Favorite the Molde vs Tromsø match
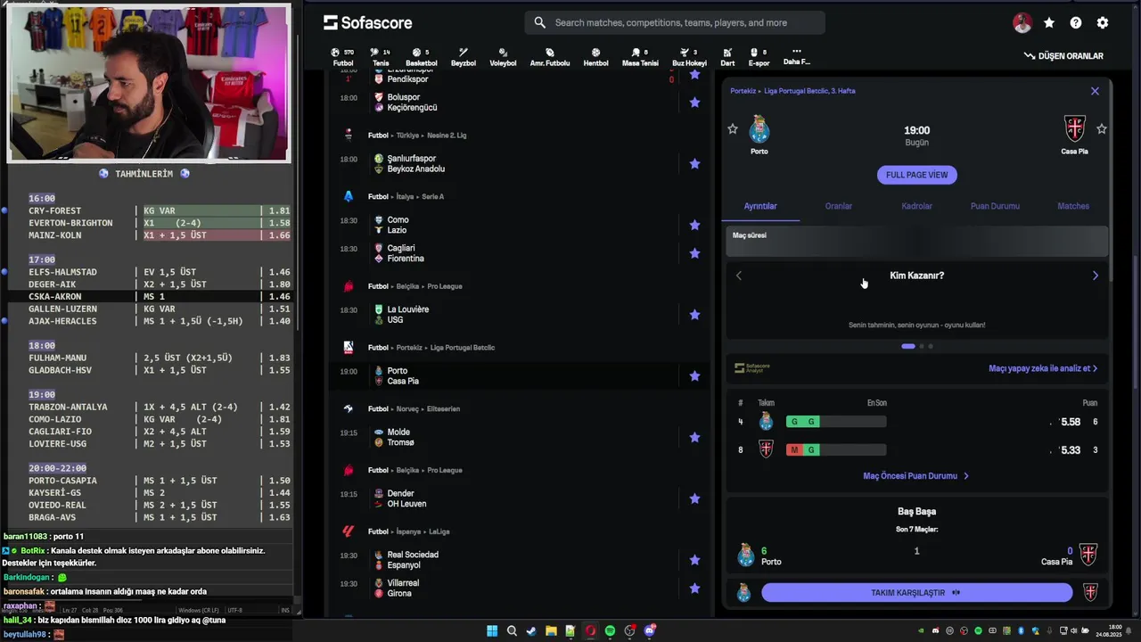This screenshot has height=642, width=1141. pos(694,438)
